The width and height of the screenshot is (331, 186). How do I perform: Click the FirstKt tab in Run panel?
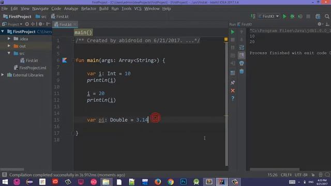245,24
